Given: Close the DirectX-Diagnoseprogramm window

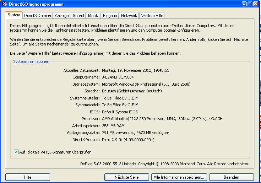Looking at the screenshot, I should coord(256,4).
